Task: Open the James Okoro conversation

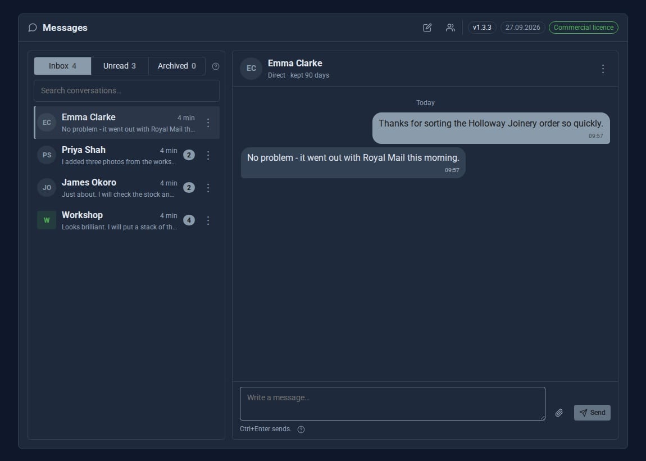Action: pos(127,188)
